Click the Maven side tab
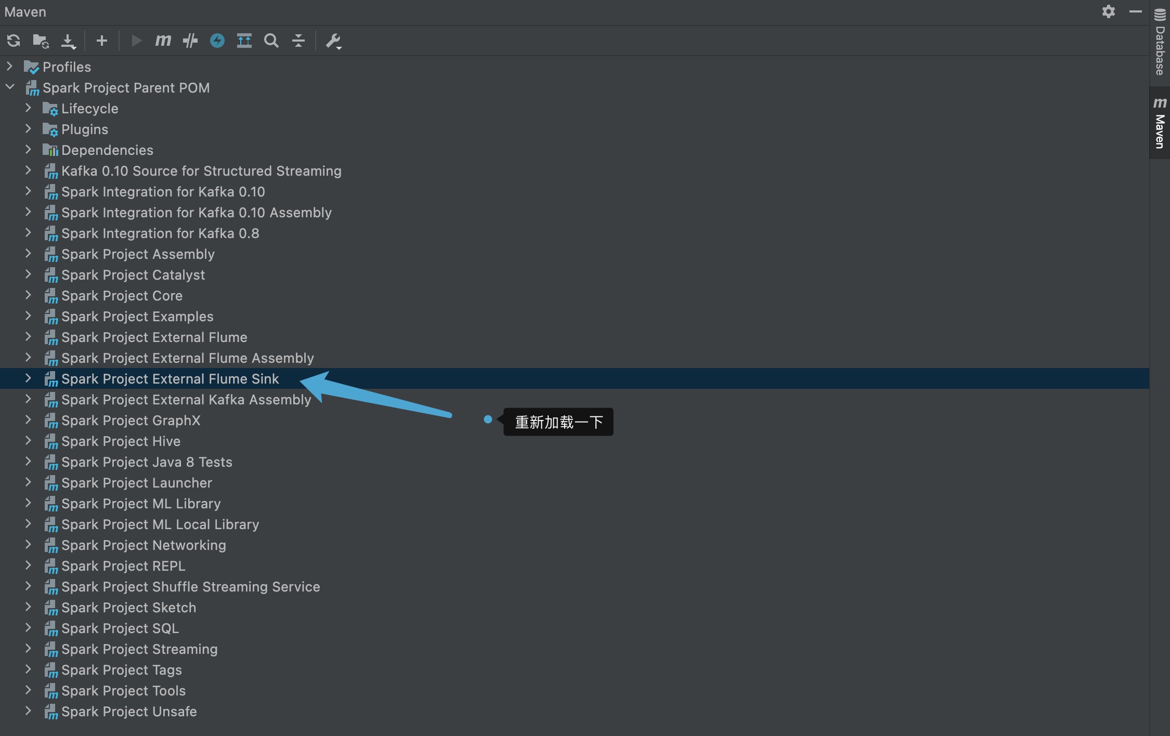The width and height of the screenshot is (1170, 736). (x=1160, y=123)
